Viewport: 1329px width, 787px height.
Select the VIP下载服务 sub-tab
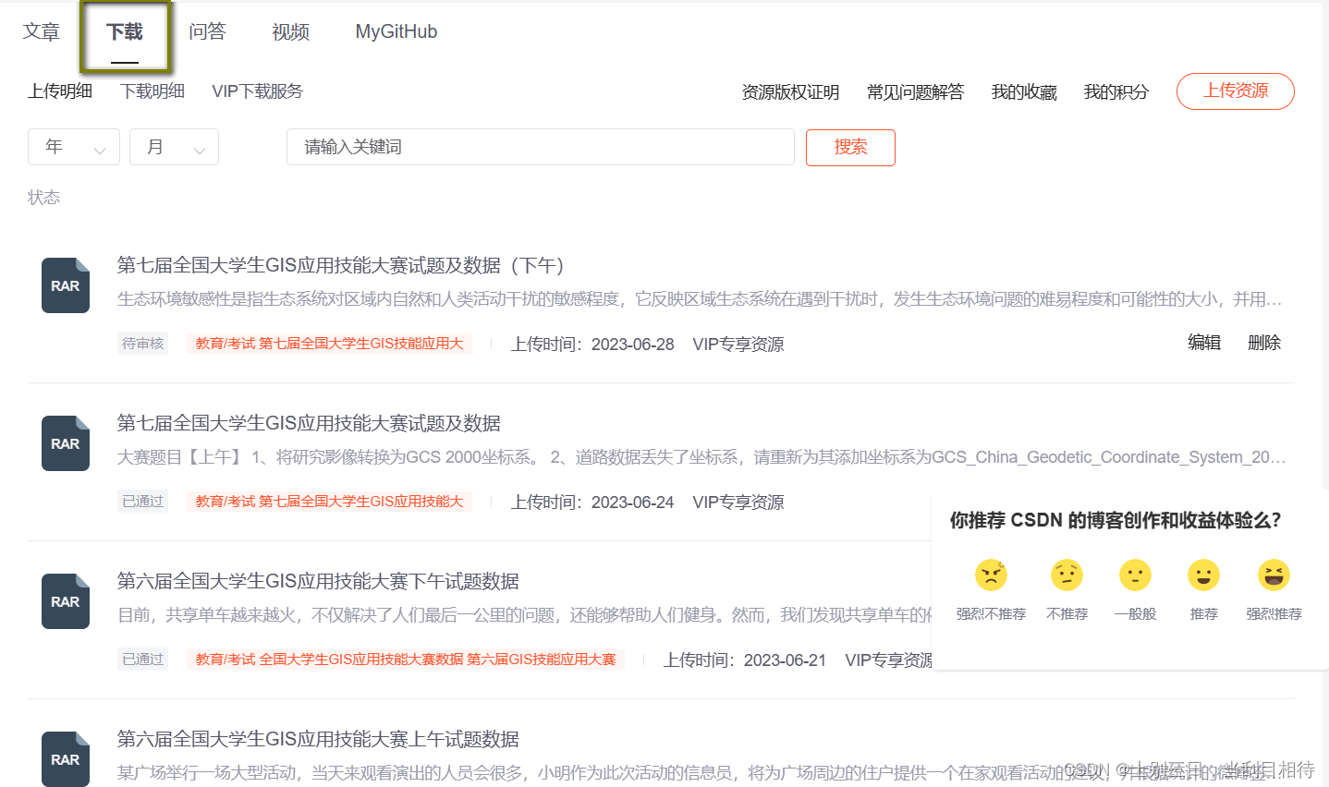[258, 91]
